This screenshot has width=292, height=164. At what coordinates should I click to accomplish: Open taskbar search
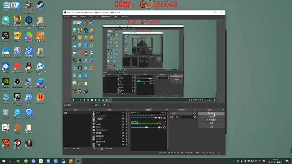point(11,161)
